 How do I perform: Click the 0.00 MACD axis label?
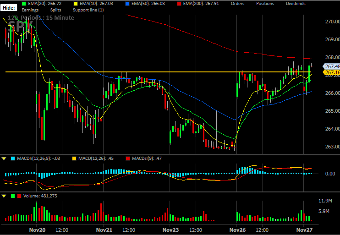click(330, 174)
